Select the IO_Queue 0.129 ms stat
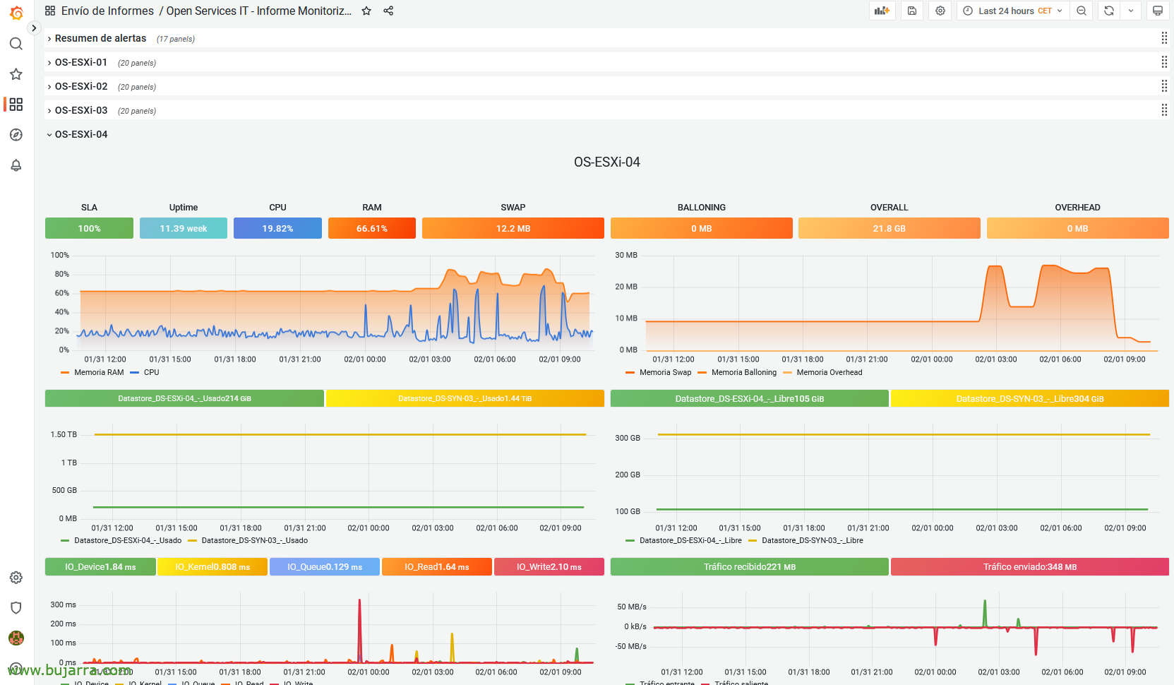Screen dimensions: 1174x685 pos(325,567)
